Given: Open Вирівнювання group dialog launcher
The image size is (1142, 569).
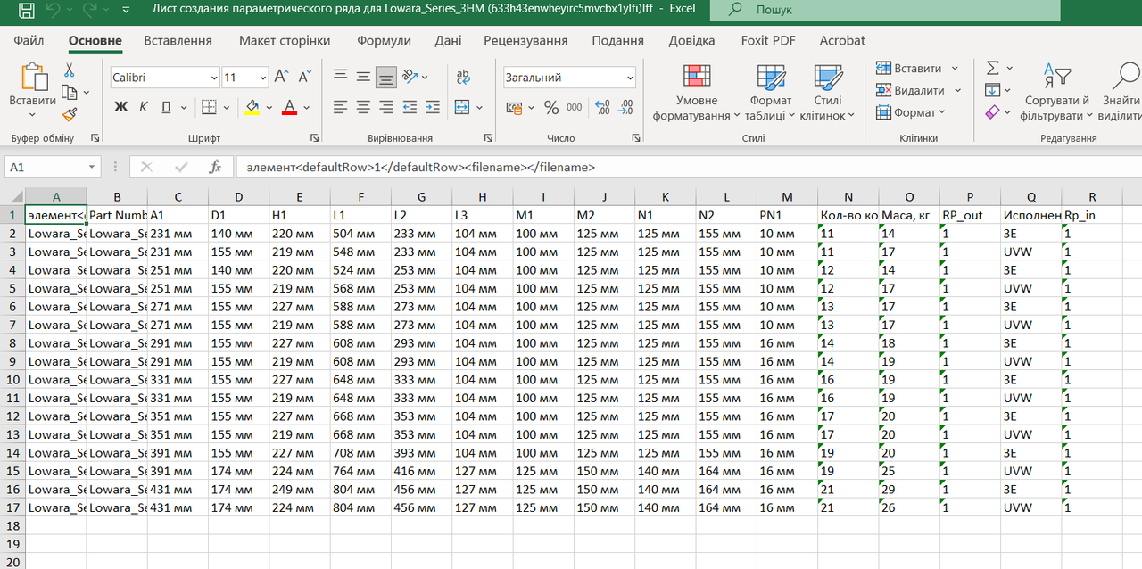Looking at the screenshot, I should pyautogui.click(x=488, y=139).
